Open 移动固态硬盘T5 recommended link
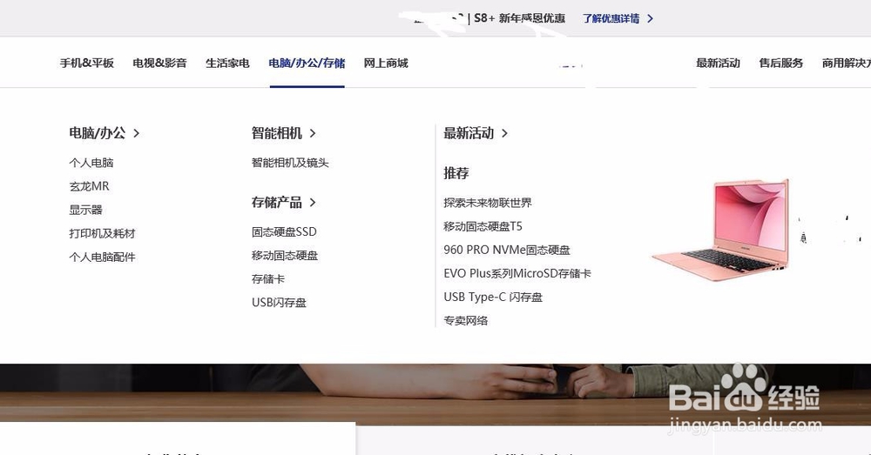The height and width of the screenshot is (455, 871). click(x=483, y=226)
